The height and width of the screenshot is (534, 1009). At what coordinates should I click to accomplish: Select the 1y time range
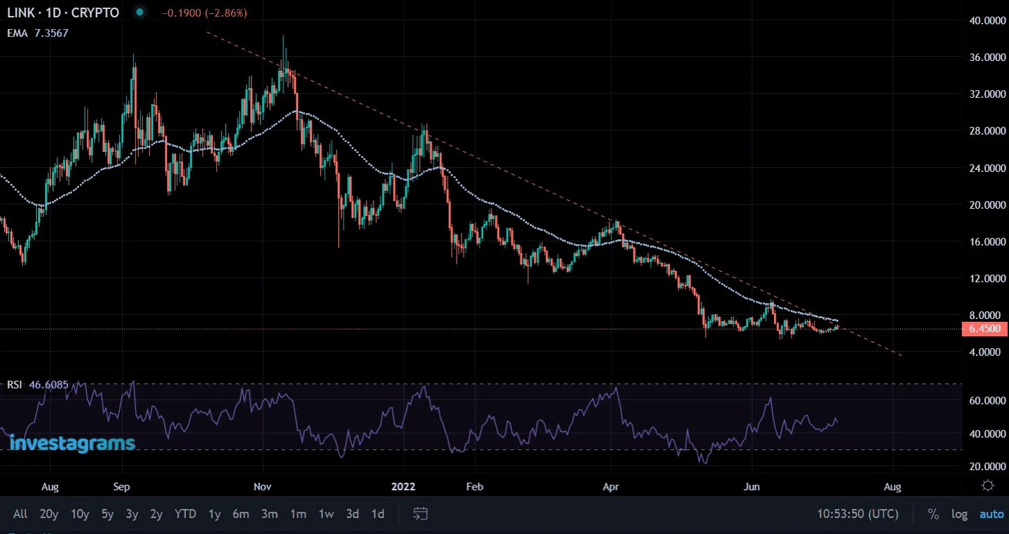[x=214, y=514]
